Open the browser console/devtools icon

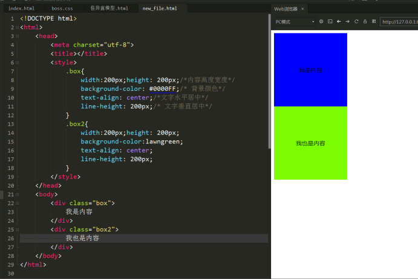click(x=330, y=22)
